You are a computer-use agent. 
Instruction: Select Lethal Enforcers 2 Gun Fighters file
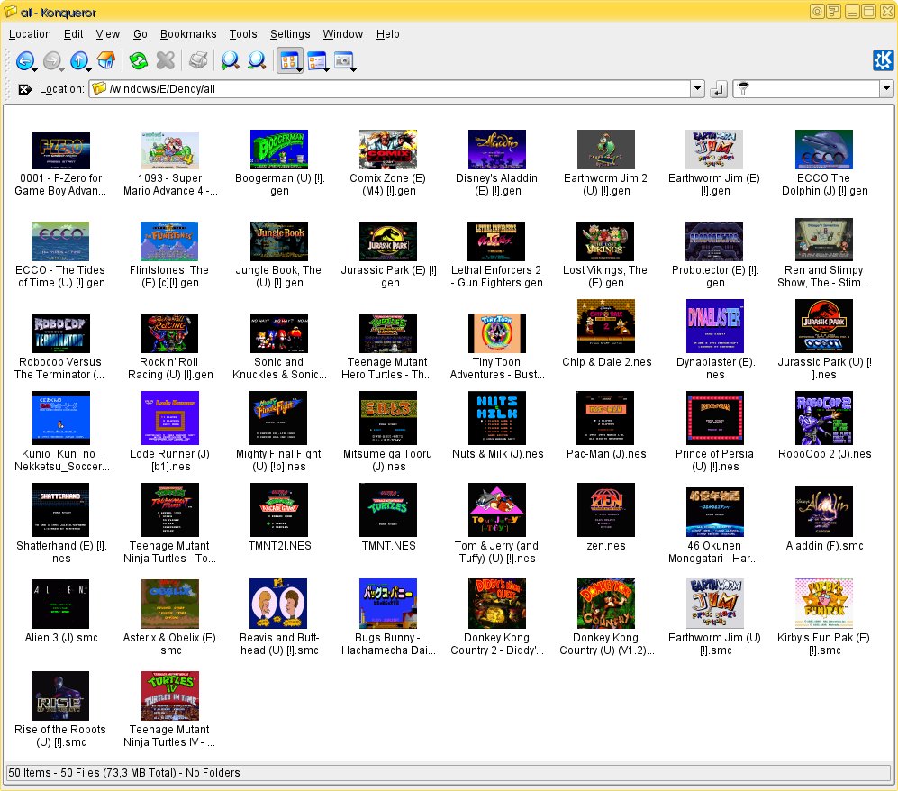click(x=496, y=256)
